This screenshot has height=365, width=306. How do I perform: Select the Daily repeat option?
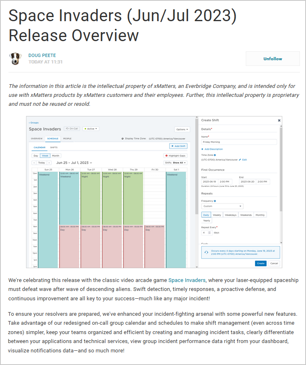coord(206,215)
